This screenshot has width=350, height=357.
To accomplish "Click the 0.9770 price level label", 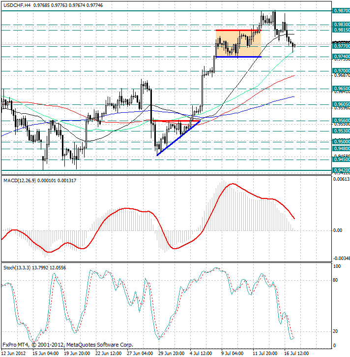I will click(x=341, y=46).
